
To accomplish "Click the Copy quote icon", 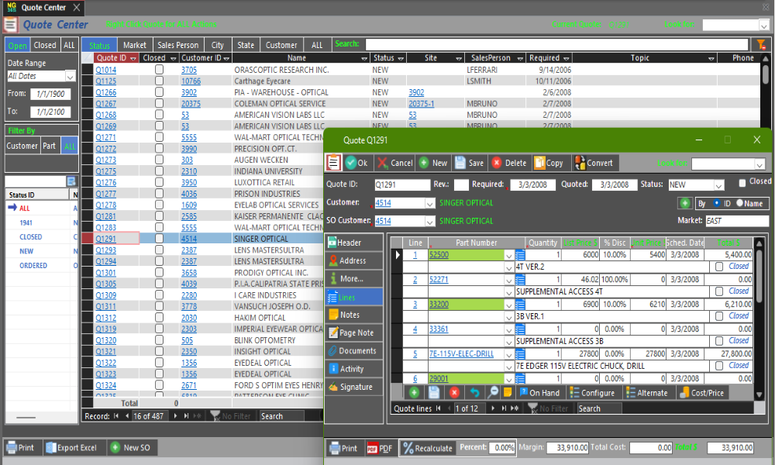I will pyautogui.click(x=539, y=163).
